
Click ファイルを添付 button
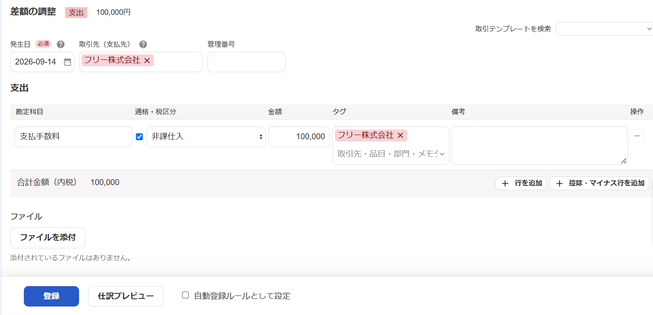click(48, 238)
